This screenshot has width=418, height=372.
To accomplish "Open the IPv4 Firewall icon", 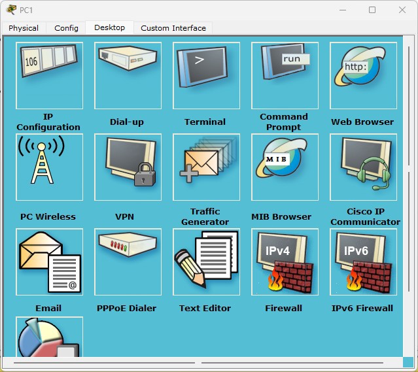I will (x=285, y=262).
